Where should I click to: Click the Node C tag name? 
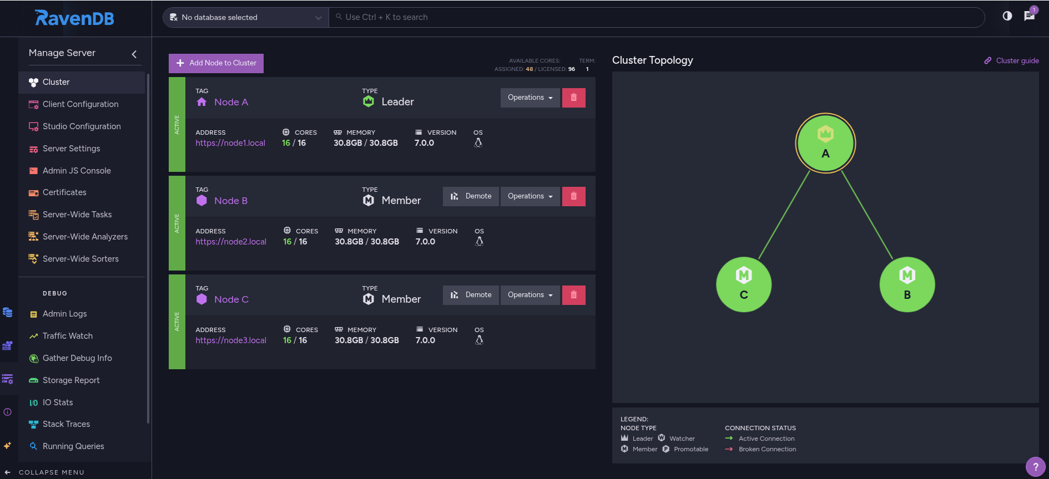pos(231,299)
